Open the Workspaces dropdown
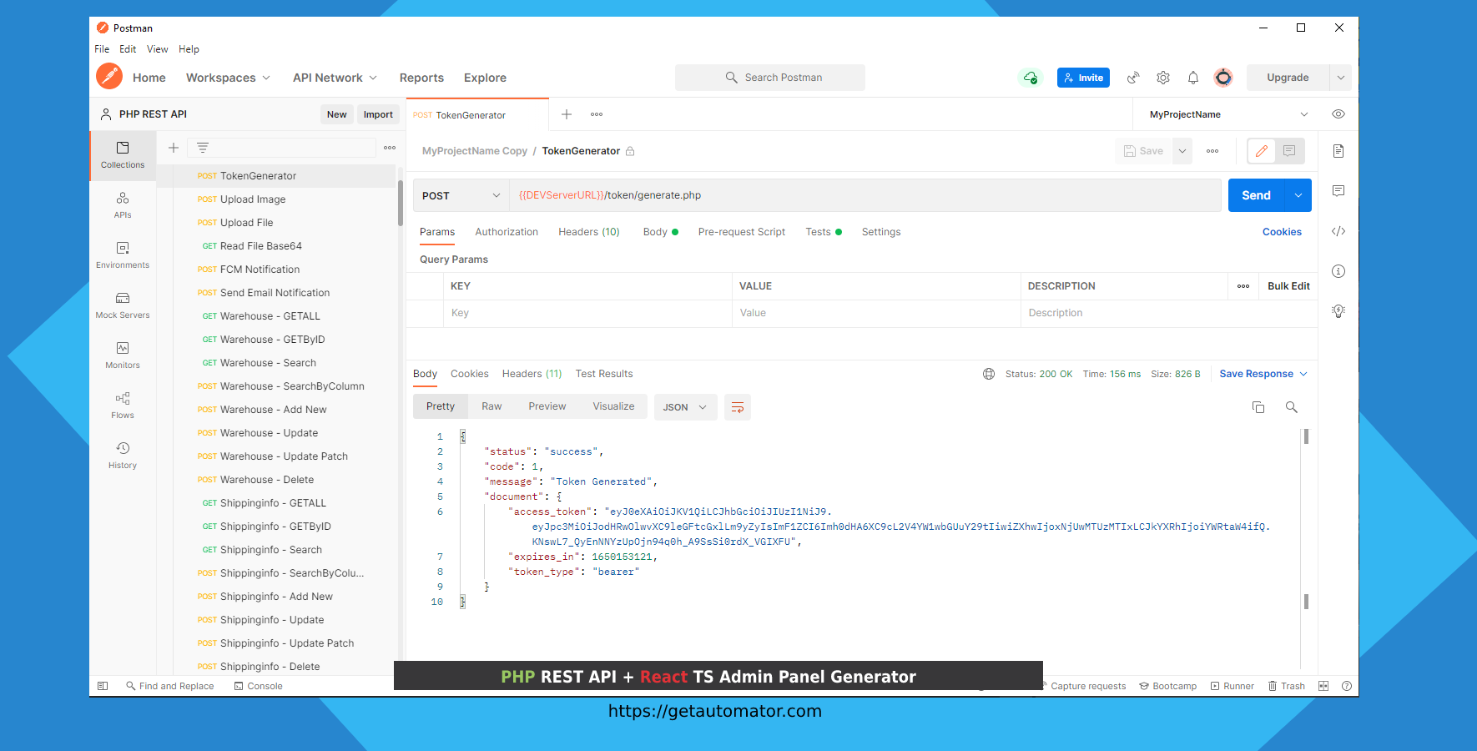This screenshot has width=1477, height=751. point(228,78)
